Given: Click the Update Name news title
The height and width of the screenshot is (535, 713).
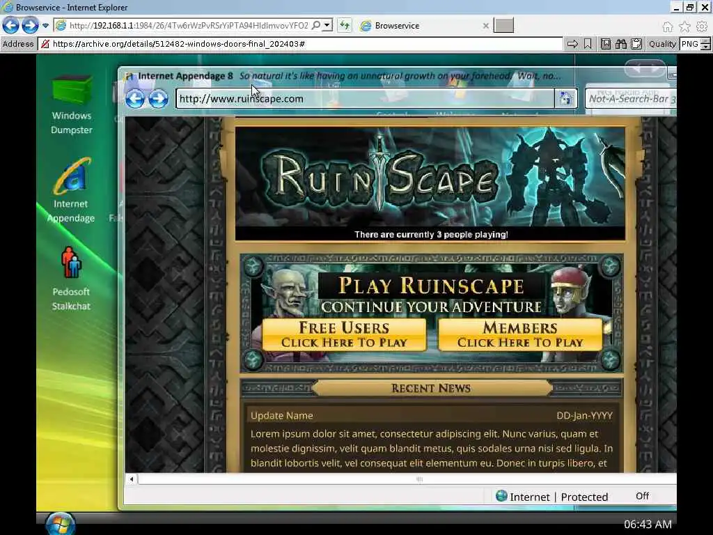Looking at the screenshot, I should pos(281,415).
